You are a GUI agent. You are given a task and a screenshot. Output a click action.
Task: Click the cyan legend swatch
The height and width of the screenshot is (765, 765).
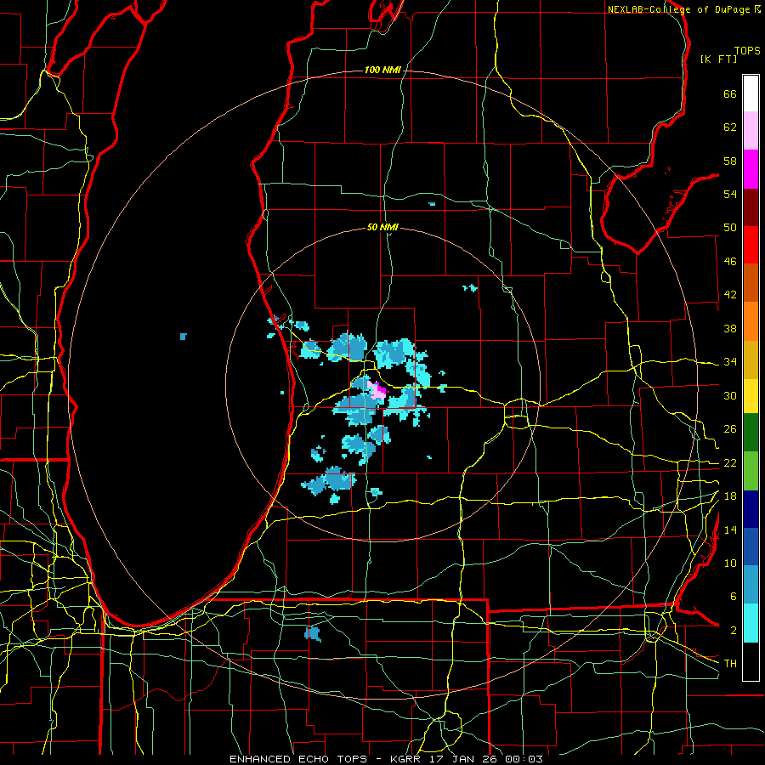click(x=751, y=623)
